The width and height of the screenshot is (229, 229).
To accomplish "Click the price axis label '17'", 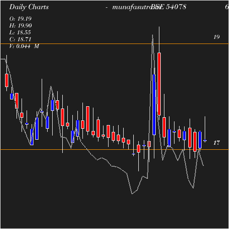I will coord(217,143).
